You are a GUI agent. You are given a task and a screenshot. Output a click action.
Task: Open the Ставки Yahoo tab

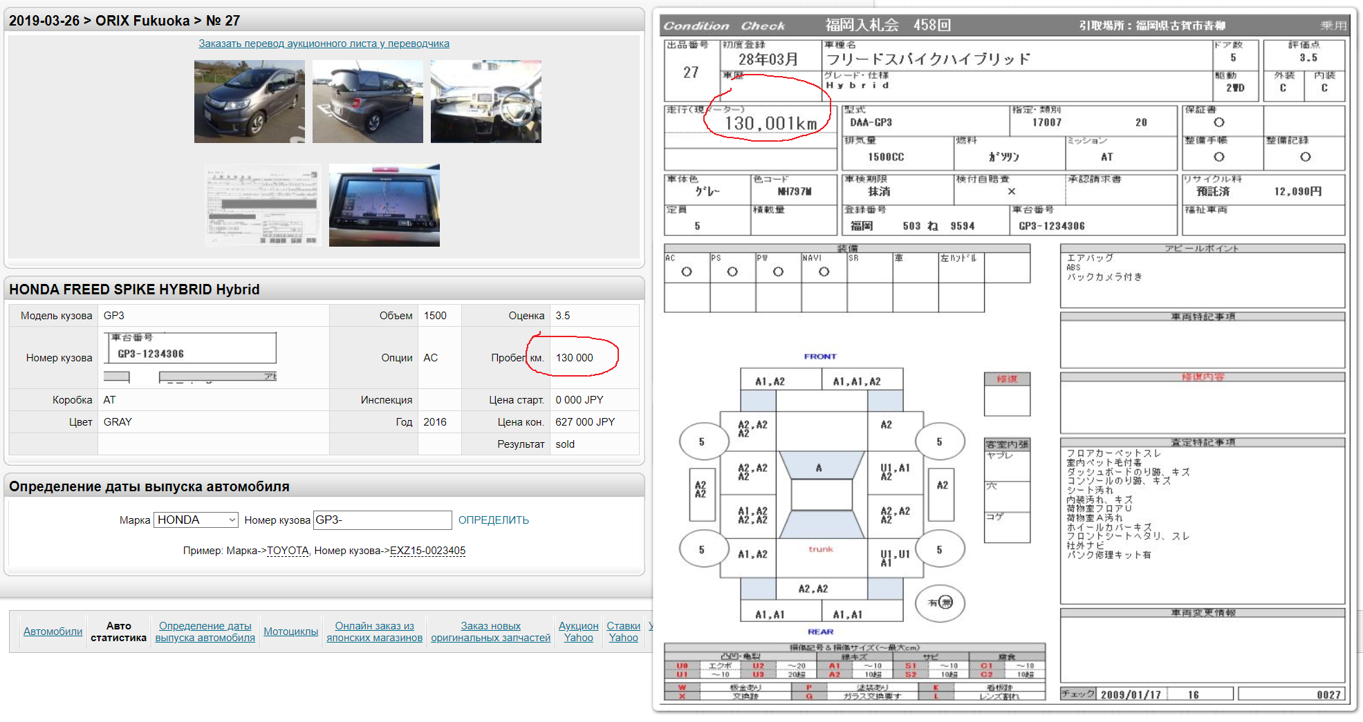click(624, 631)
